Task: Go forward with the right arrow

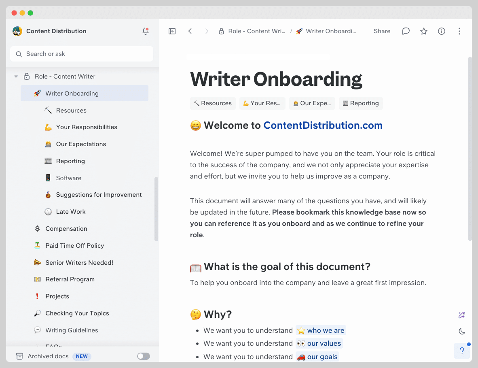Action: point(207,31)
